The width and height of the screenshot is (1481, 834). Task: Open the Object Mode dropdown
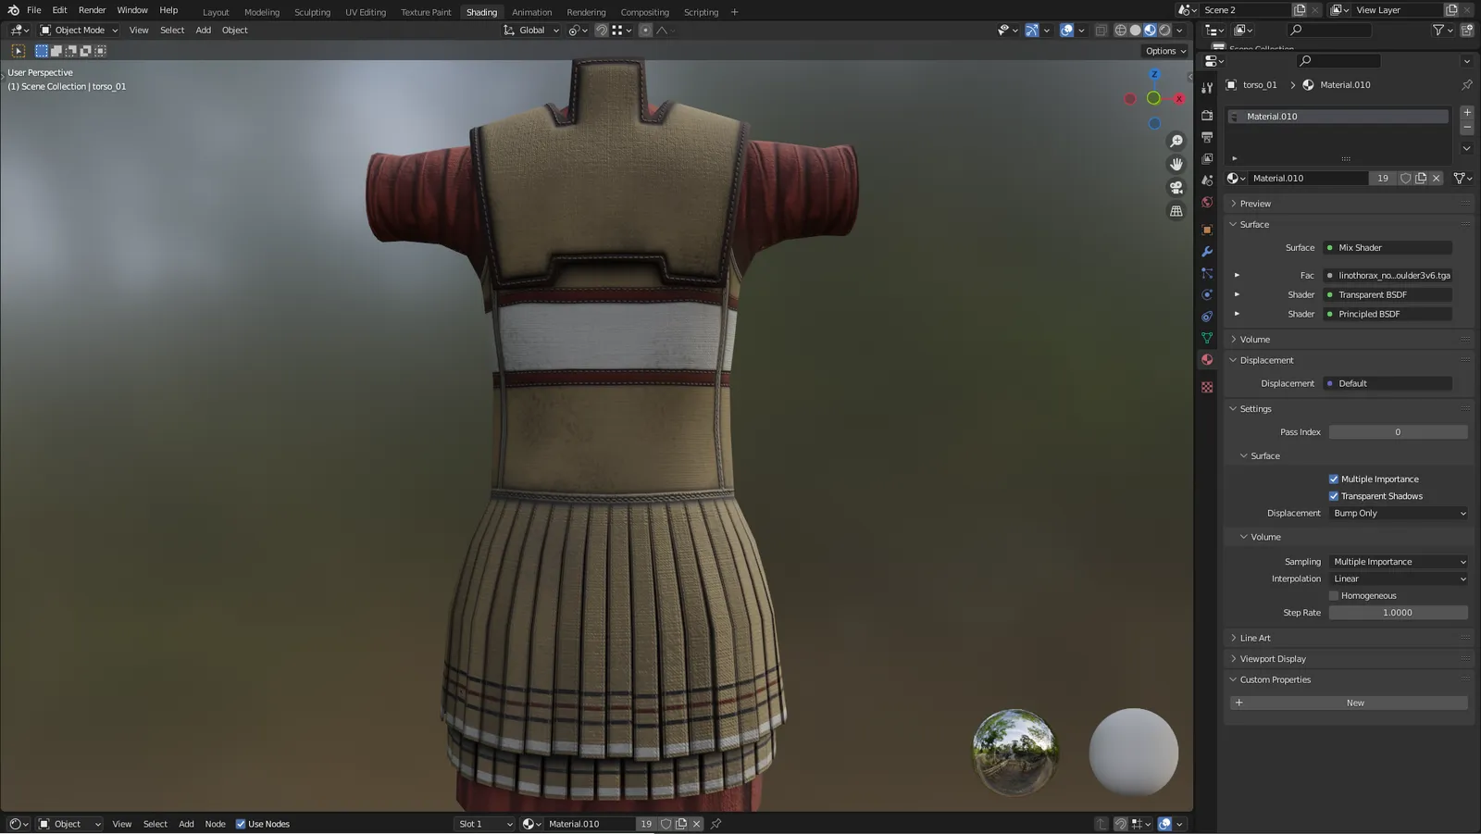(79, 31)
